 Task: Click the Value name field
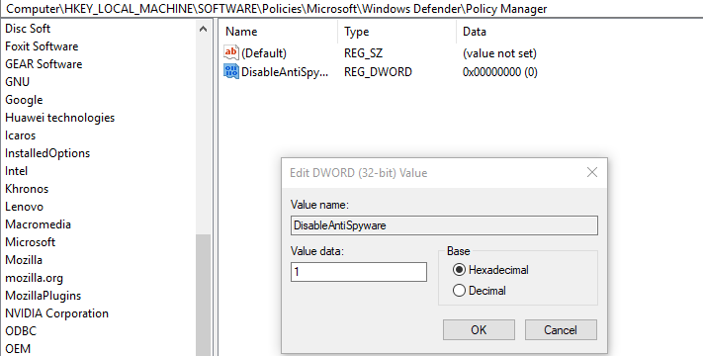pyautogui.click(x=444, y=225)
